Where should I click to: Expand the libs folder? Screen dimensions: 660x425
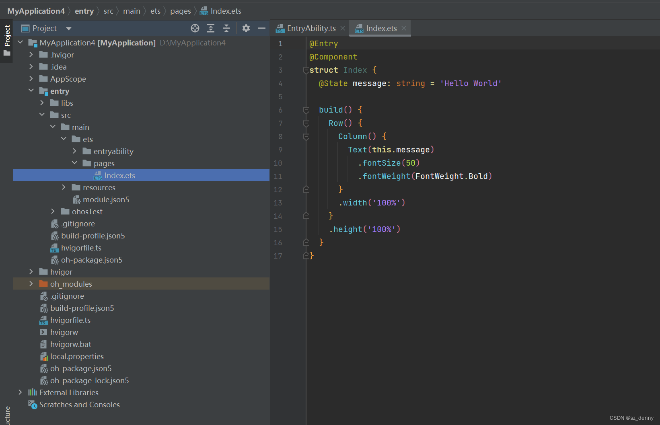(x=42, y=103)
